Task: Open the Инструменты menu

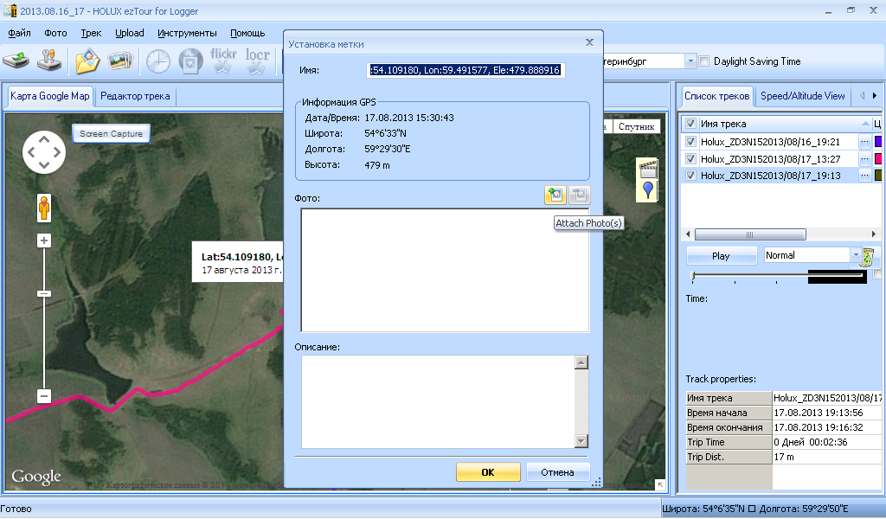Action: 187,33
